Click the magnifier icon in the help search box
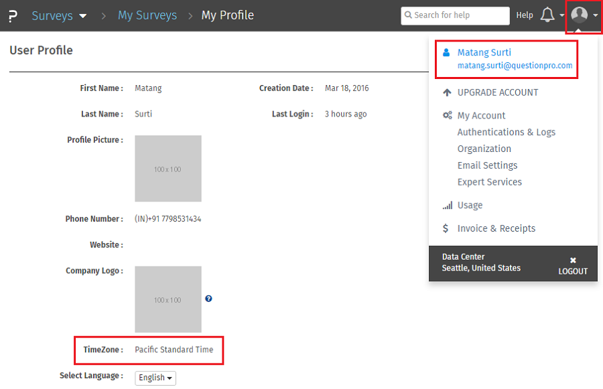 coord(407,15)
